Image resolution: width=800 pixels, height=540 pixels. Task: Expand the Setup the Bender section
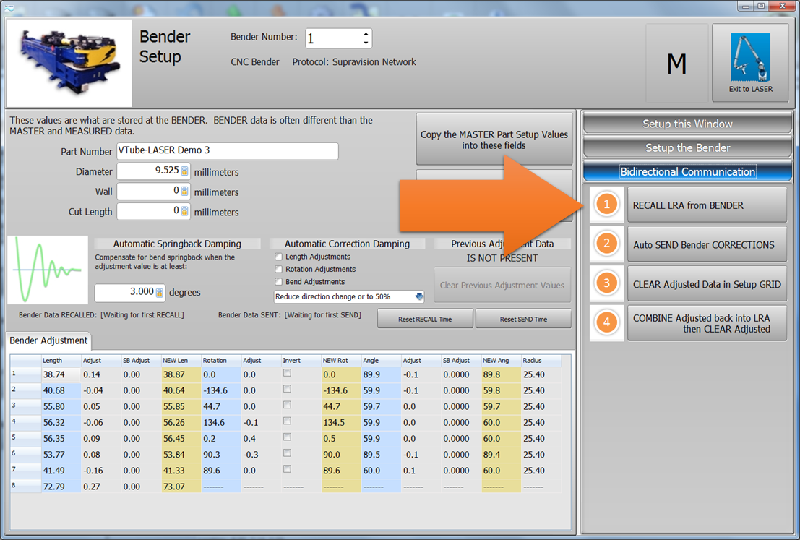pyautogui.click(x=687, y=147)
